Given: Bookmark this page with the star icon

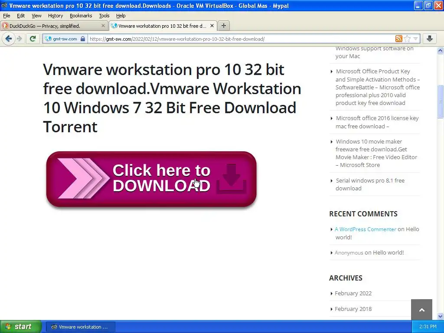Looking at the screenshot, I should tap(407, 39).
